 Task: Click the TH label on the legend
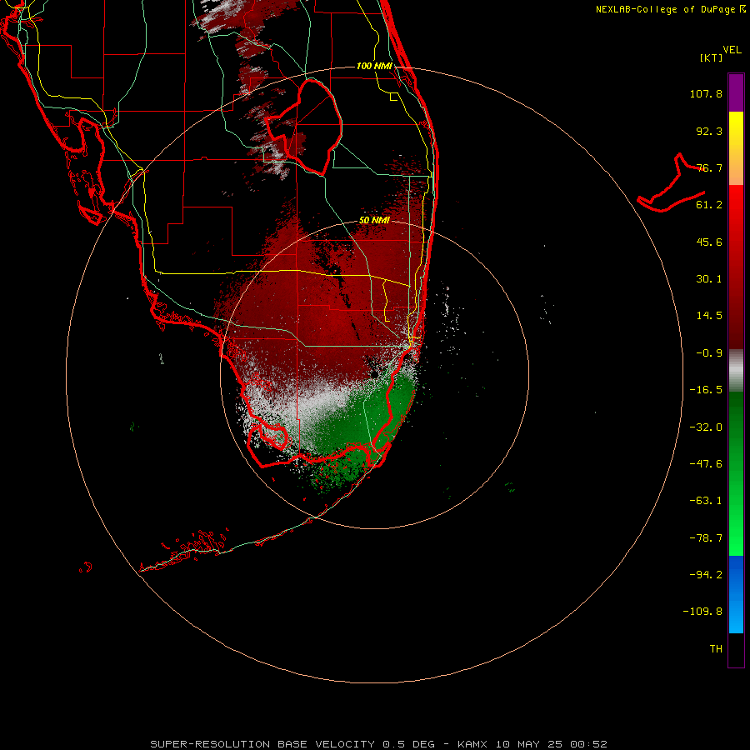716,649
